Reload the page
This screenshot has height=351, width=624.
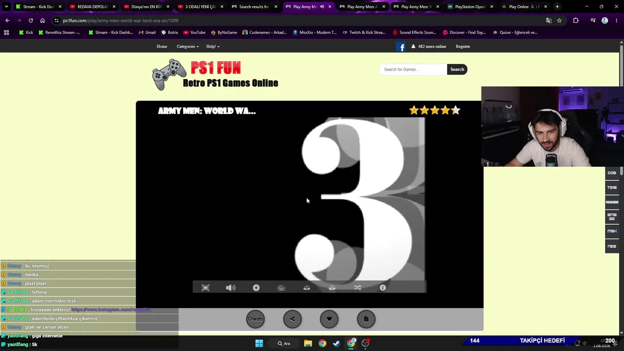coord(31,20)
